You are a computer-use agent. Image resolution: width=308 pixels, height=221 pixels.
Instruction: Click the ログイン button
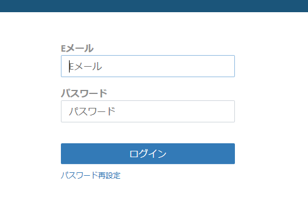[x=148, y=154]
